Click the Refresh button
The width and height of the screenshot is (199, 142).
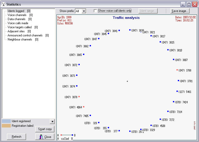17,137
